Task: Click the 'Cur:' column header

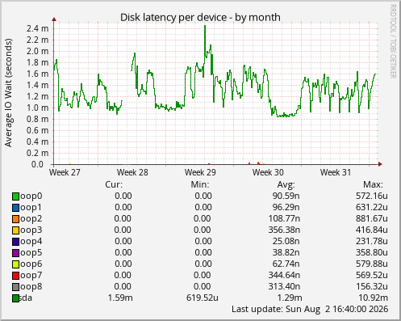Action: [x=114, y=184]
